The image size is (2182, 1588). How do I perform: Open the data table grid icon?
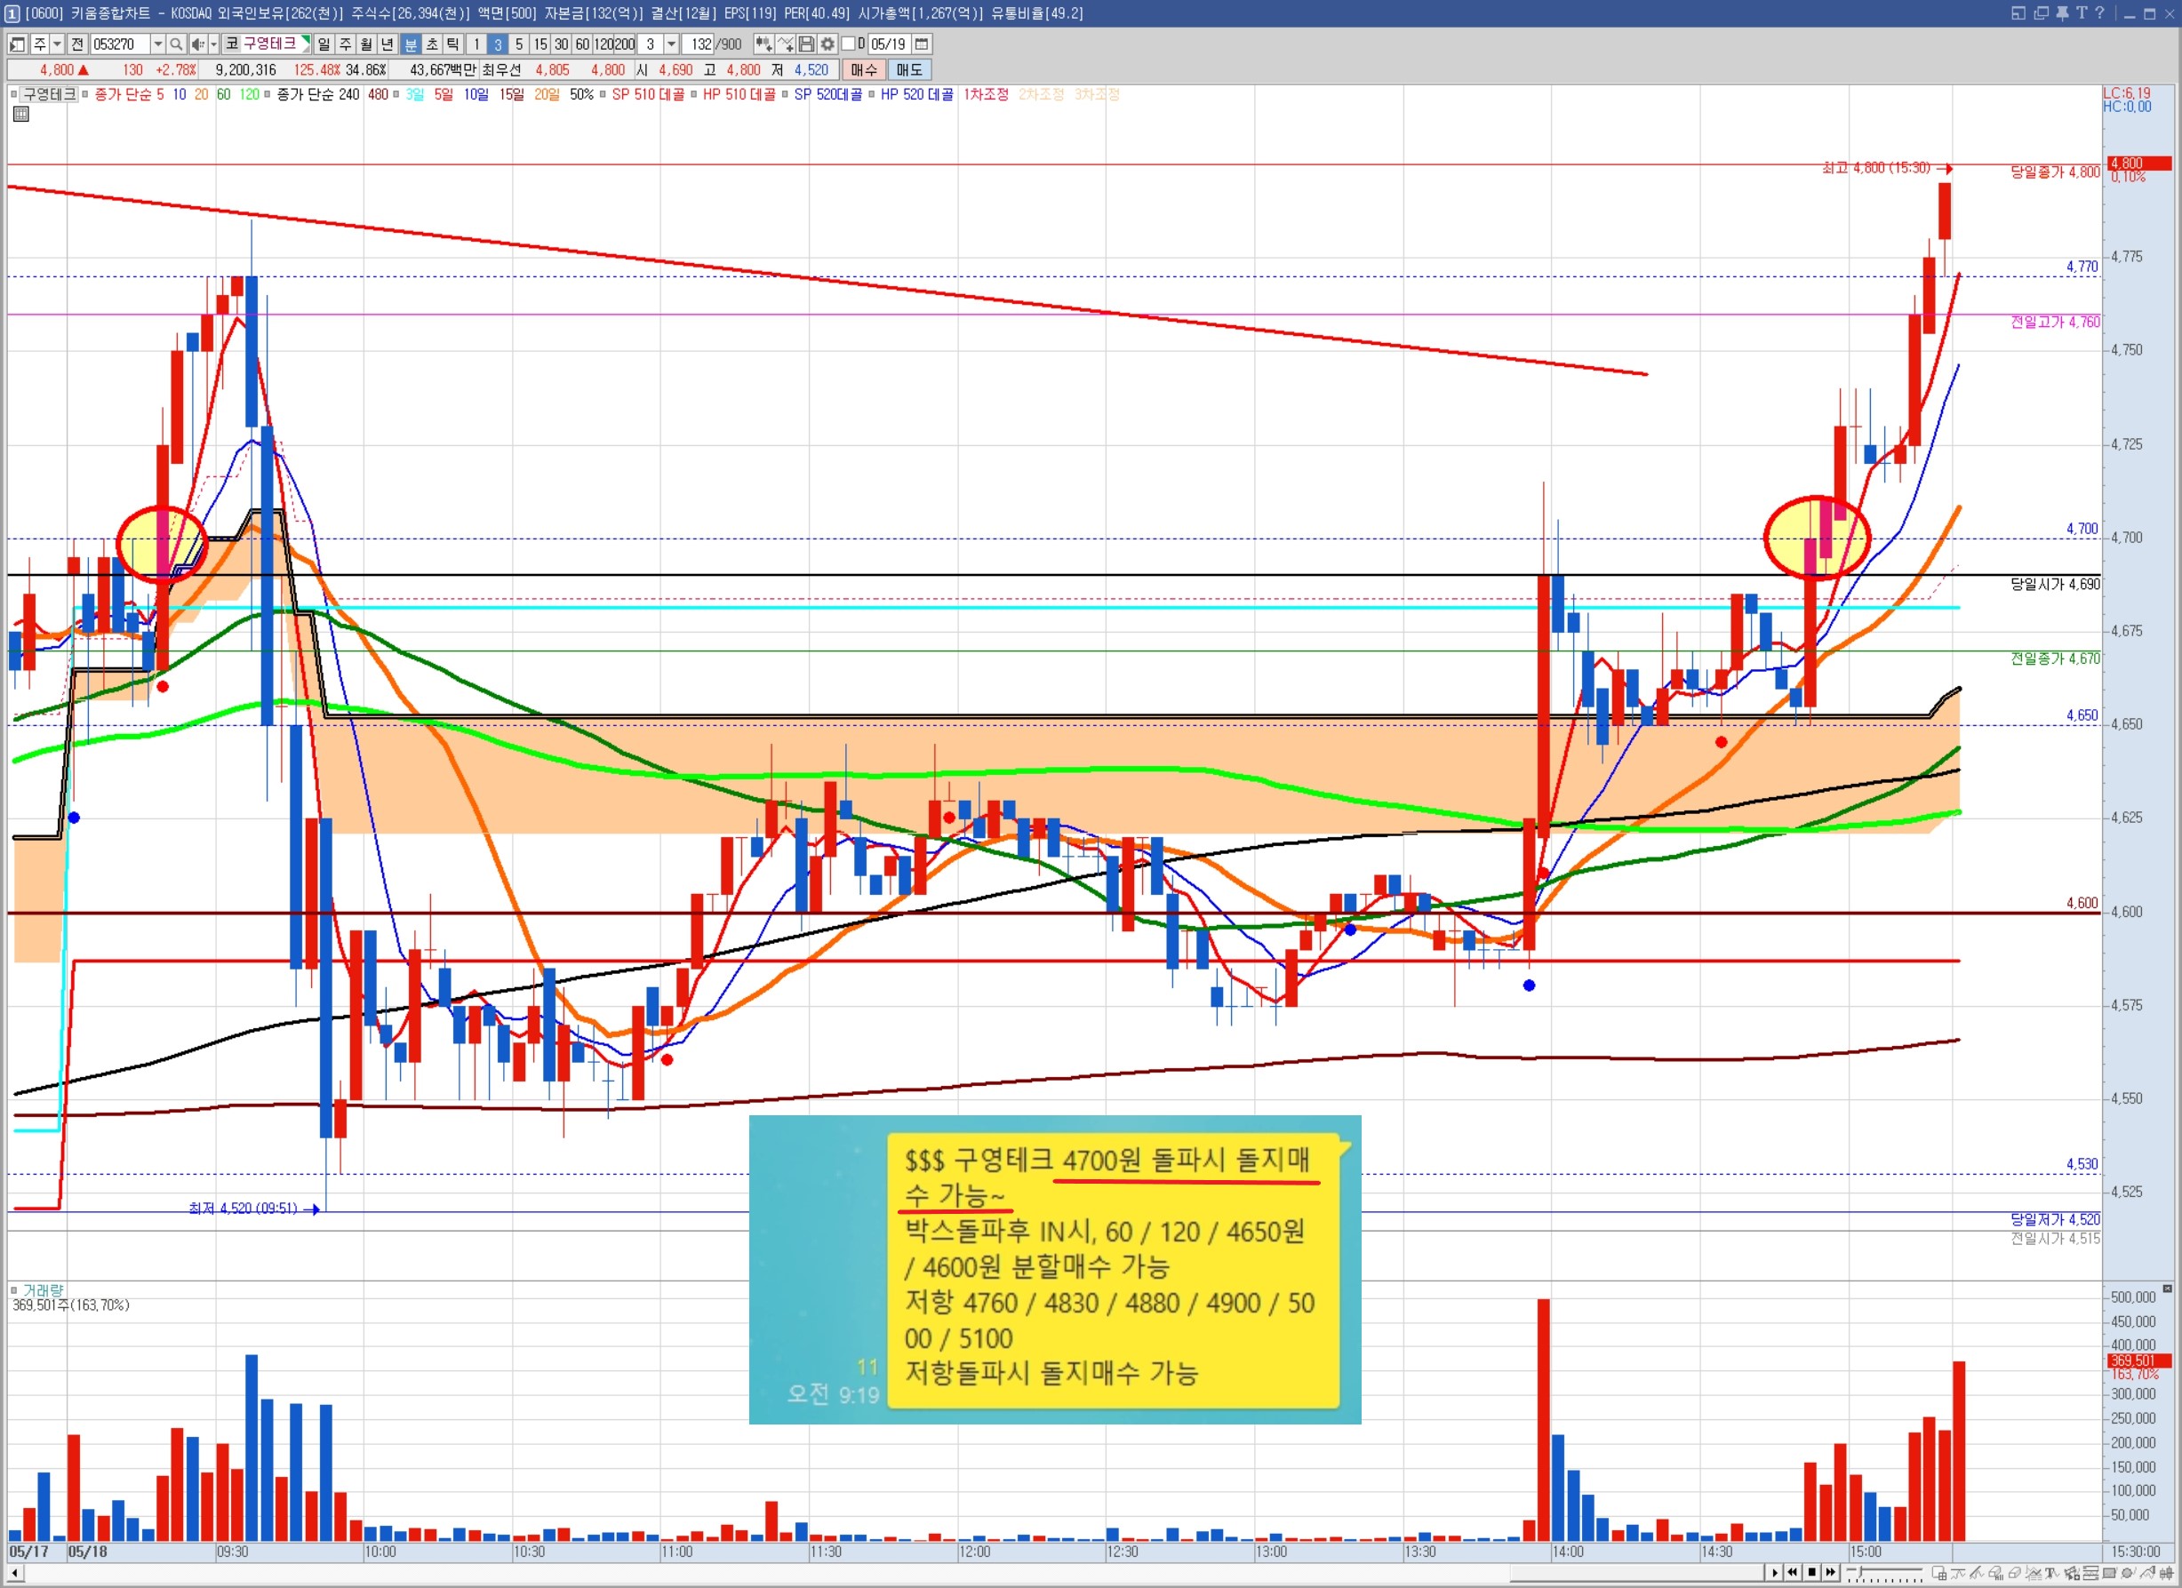21,115
